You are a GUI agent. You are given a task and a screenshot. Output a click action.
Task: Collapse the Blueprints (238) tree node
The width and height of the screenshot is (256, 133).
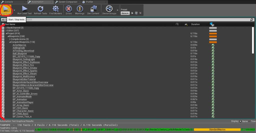pyautogui.click(x=8, y=36)
